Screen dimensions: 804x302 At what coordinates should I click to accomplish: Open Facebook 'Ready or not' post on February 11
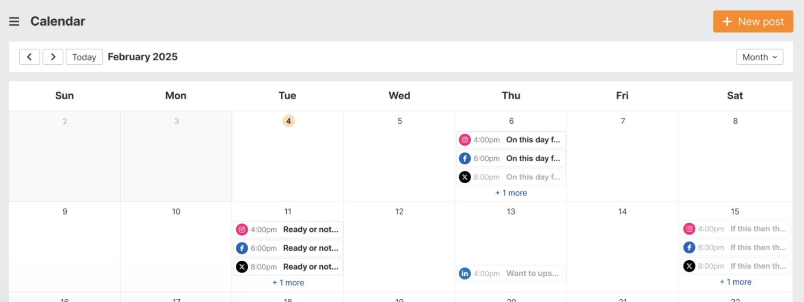point(288,248)
